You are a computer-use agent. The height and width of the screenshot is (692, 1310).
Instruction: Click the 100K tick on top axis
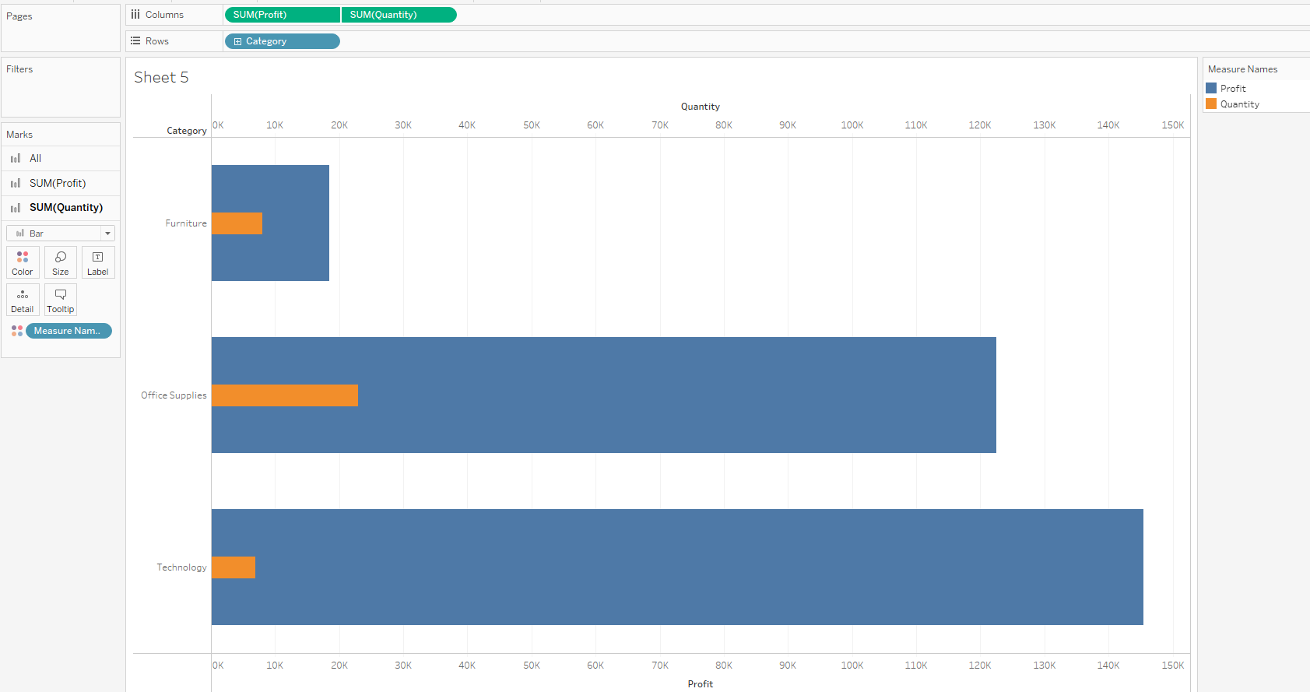click(x=852, y=125)
